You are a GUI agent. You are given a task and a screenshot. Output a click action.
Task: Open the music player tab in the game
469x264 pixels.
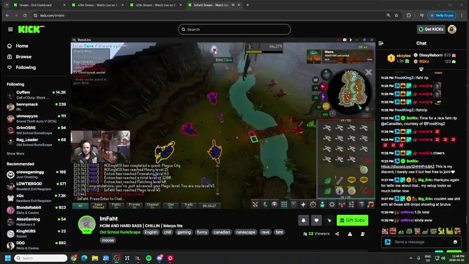pyautogui.click(x=370, y=205)
